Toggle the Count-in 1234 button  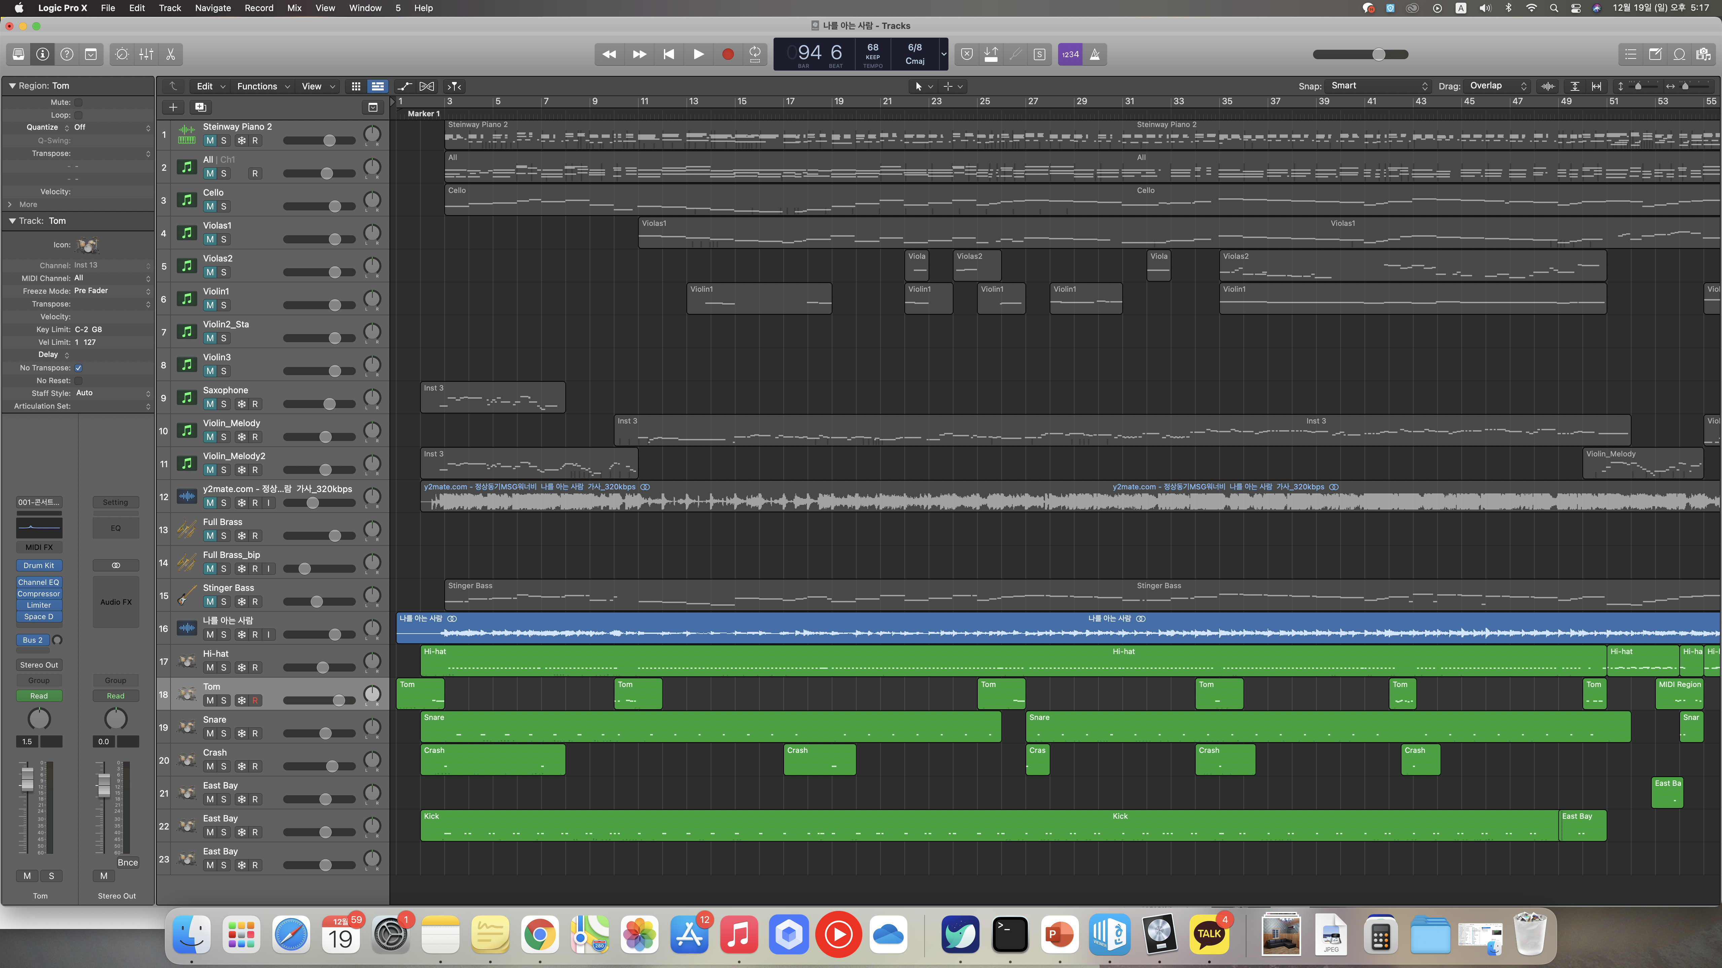1070,54
